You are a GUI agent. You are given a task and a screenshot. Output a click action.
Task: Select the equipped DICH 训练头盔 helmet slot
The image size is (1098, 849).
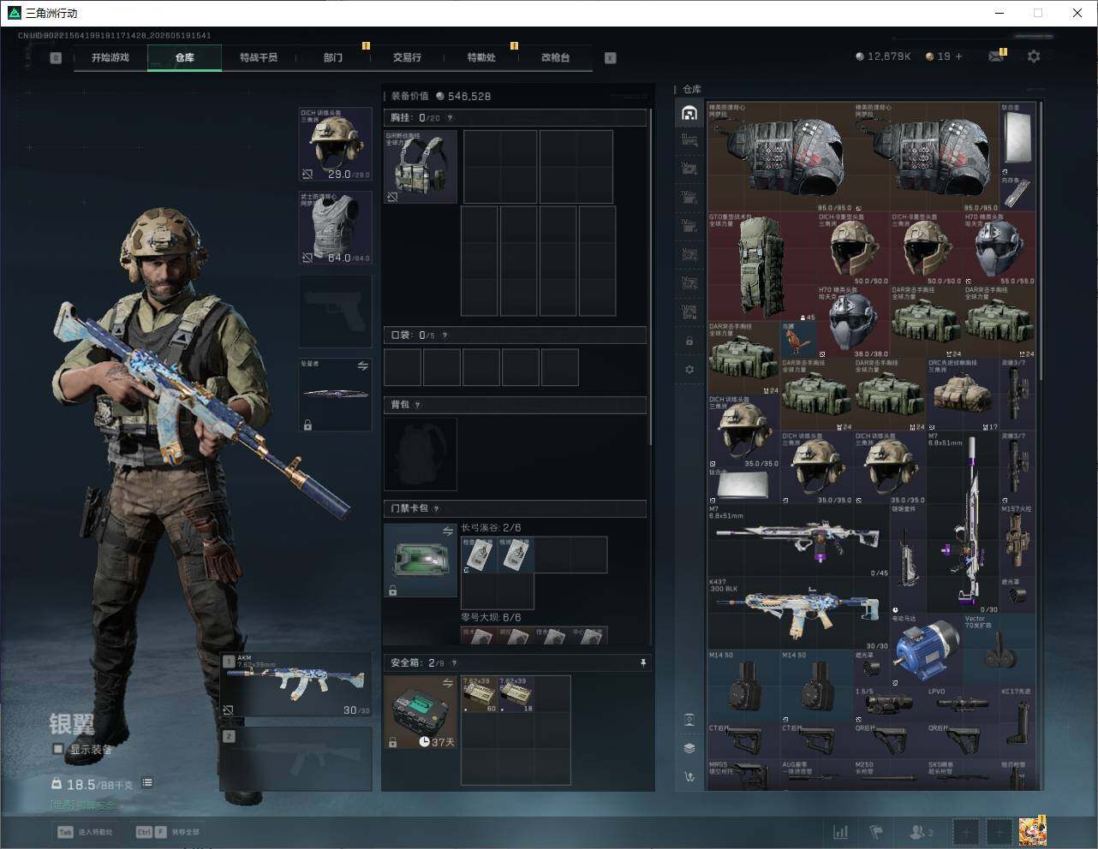pos(336,145)
